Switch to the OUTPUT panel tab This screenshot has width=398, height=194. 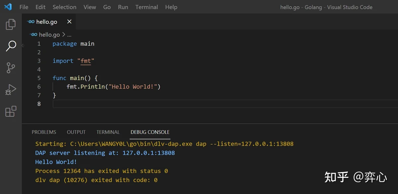coord(76,132)
